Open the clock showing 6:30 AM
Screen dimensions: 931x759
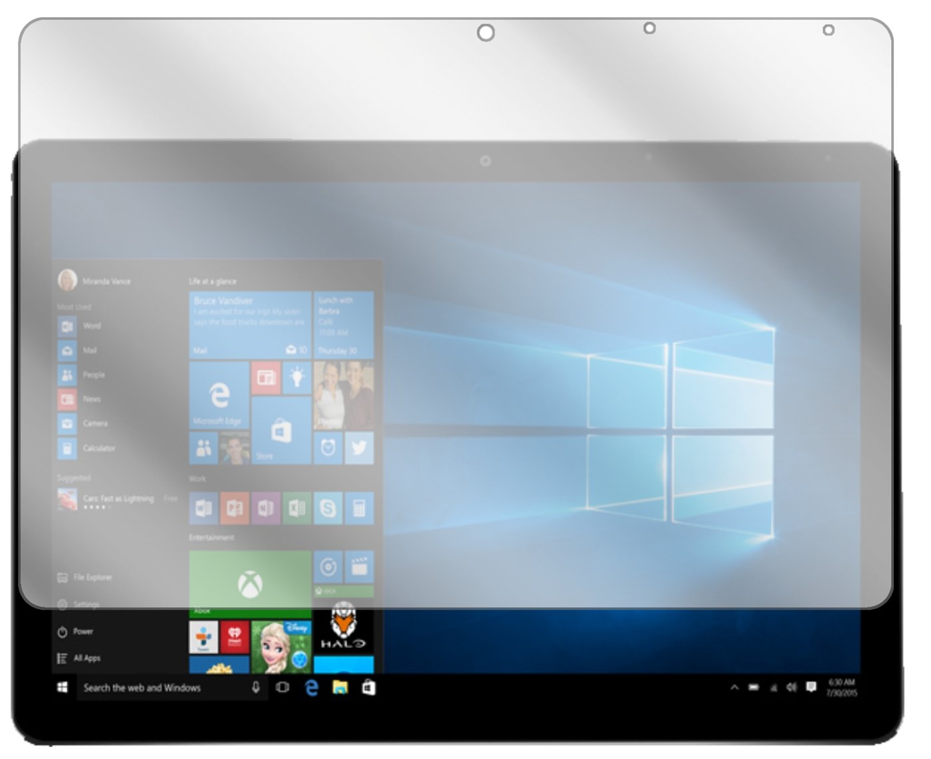(x=842, y=688)
